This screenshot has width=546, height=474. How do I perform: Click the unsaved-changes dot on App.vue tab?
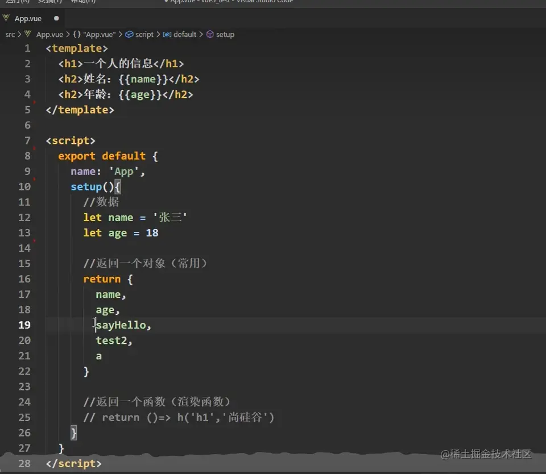pos(56,18)
